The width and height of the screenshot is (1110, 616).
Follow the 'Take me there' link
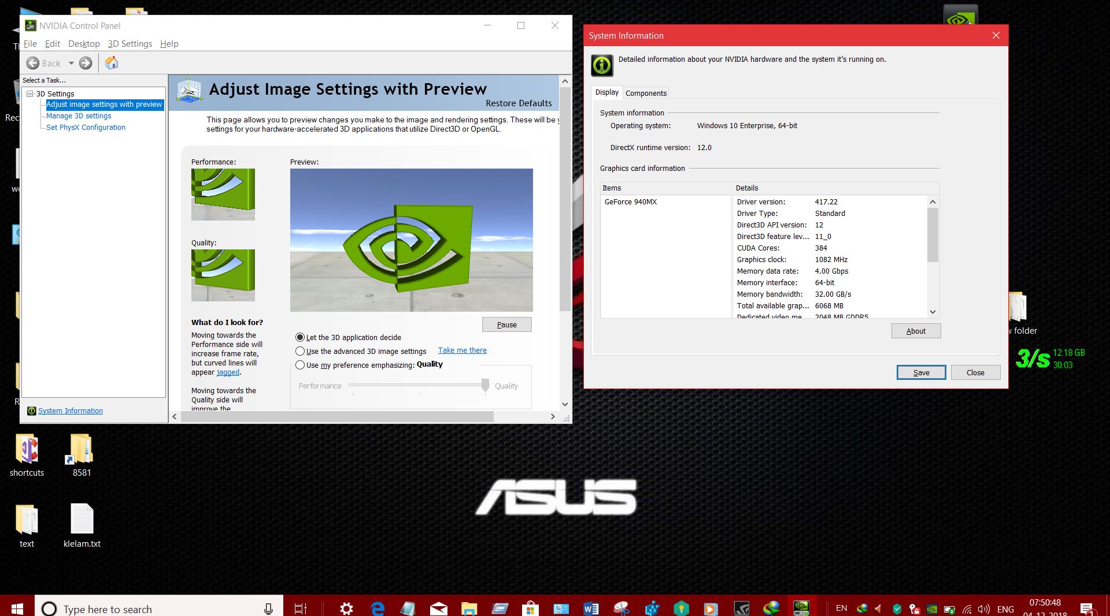pyautogui.click(x=462, y=350)
